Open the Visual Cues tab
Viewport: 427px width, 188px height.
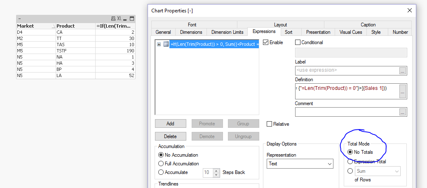pyautogui.click(x=351, y=32)
